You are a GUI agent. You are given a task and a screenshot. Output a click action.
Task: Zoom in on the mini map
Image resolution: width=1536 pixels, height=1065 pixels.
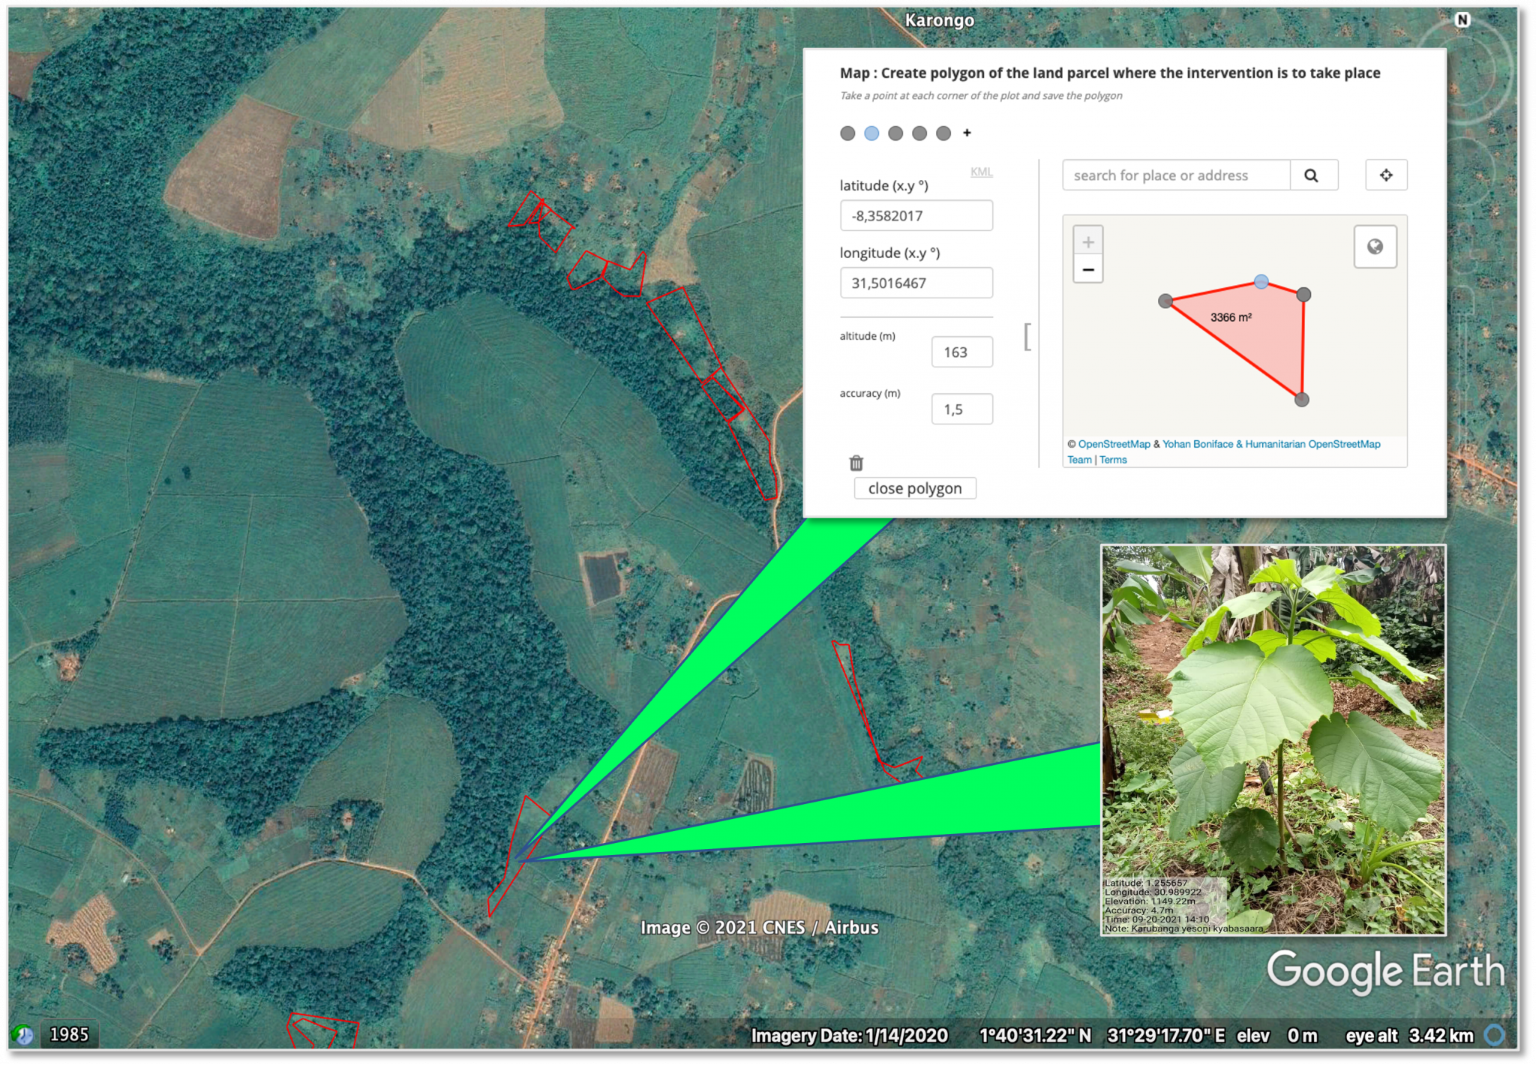pyautogui.click(x=1088, y=241)
